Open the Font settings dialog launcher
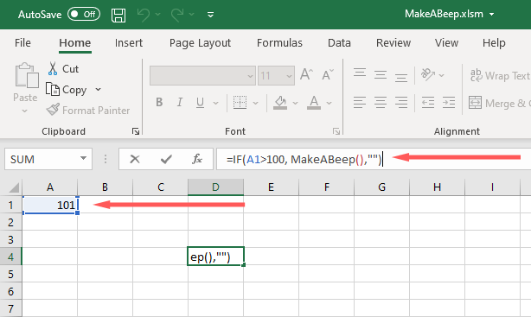Viewport: 531px width, 317px height. click(336, 131)
